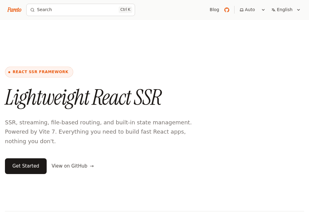Click the Ctrl K shortcut badge
This screenshot has height=216, width=309.
click(x=125, y=10)
